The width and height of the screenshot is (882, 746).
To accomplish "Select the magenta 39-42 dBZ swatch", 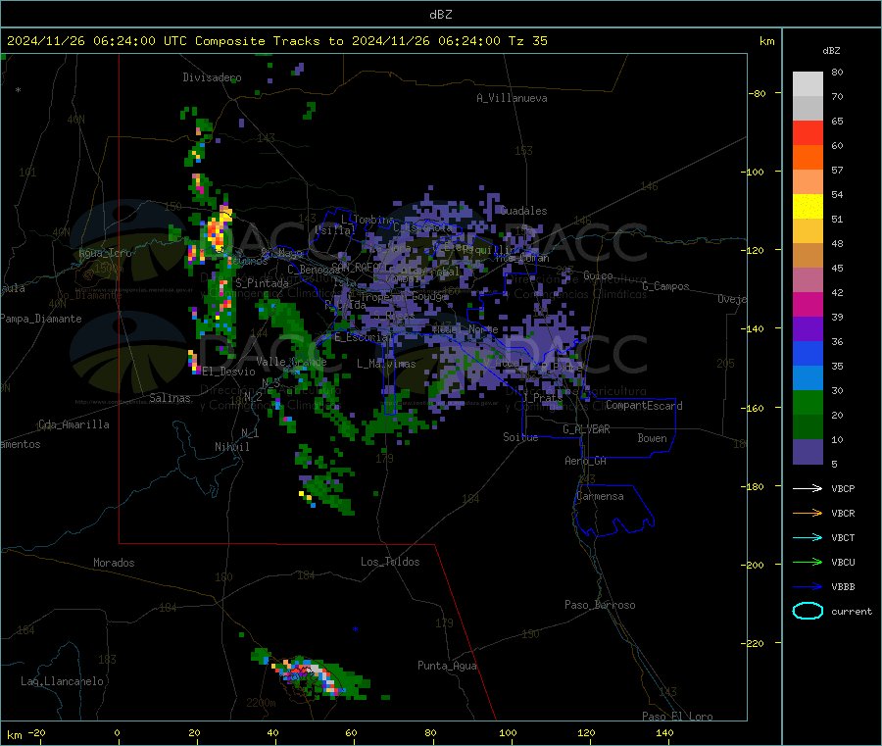I will coord(808,304).
